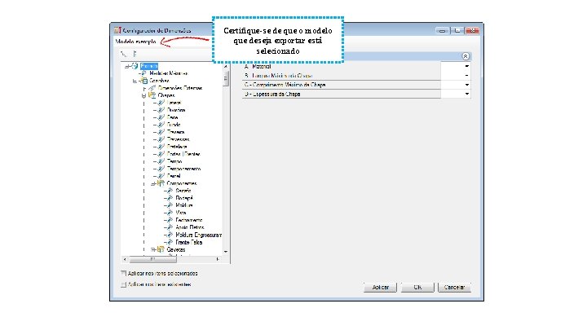Viewport: 587px width, 330px height.
Task: Open the B - Largura Máxima da Chapa dropdown
Action: 467,76
